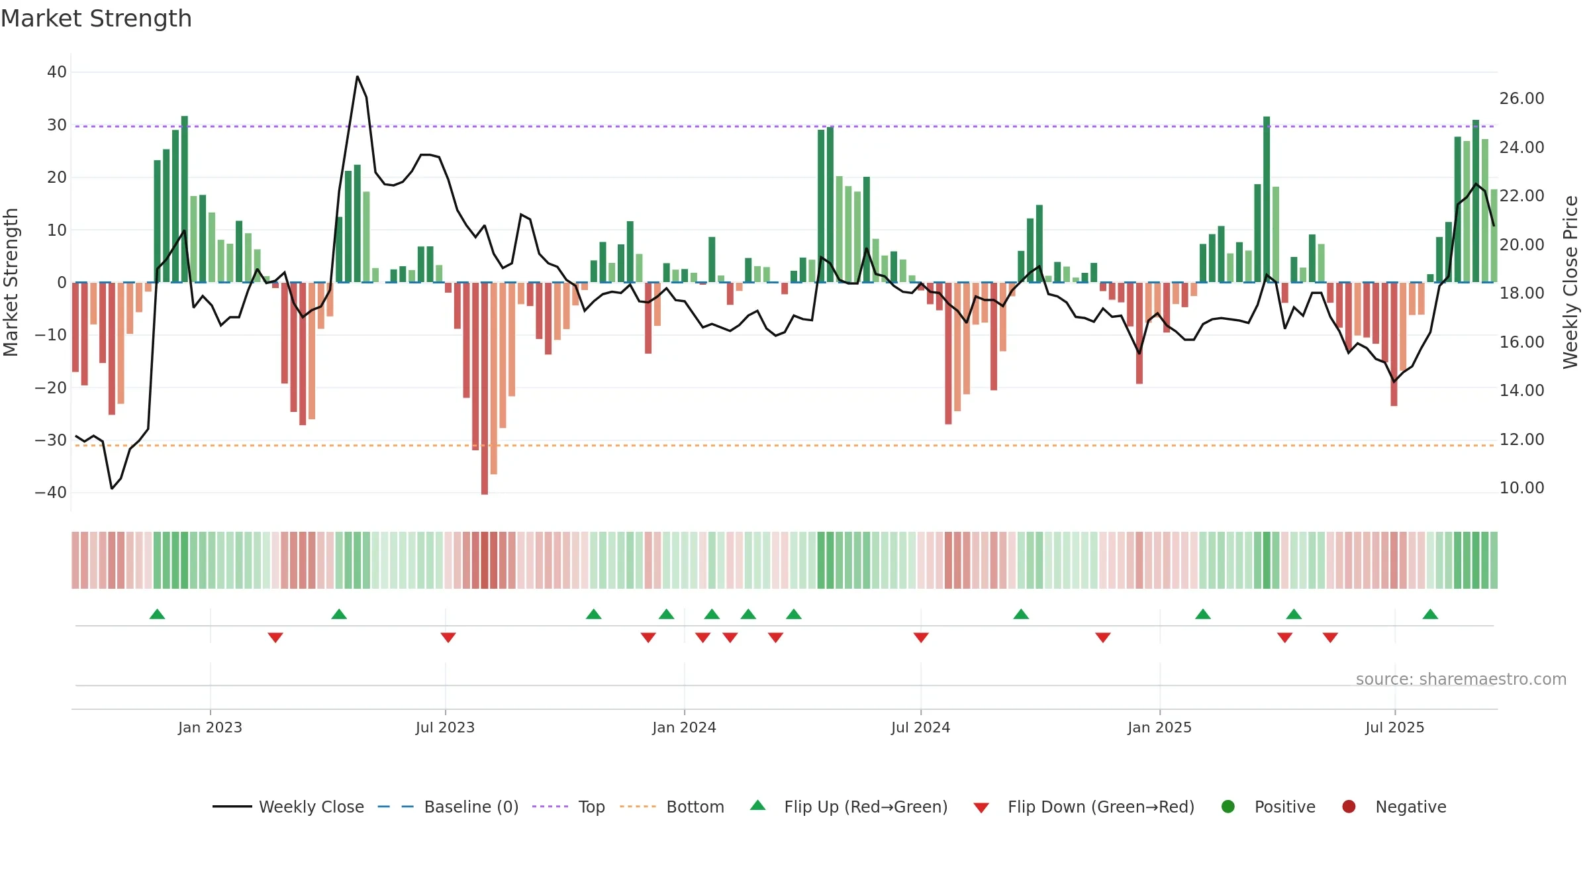This screenshot has height=894, width=1589.
Task: Click the 10.00 tick on the right price axis
Action: [x=1521, y=487]
